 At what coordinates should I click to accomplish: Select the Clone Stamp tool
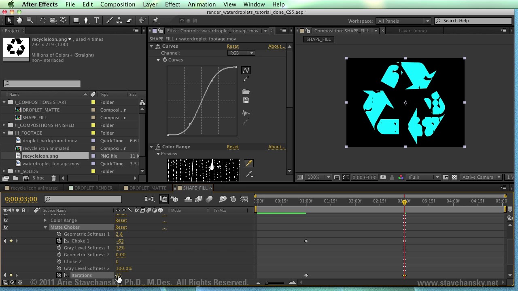[x=119, y=20]
